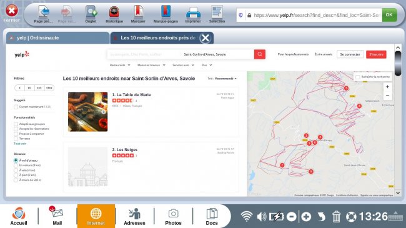Expand the Restaurants category dropdown
The height and width of the screenshot is (228, 406).
pos(120,66)
